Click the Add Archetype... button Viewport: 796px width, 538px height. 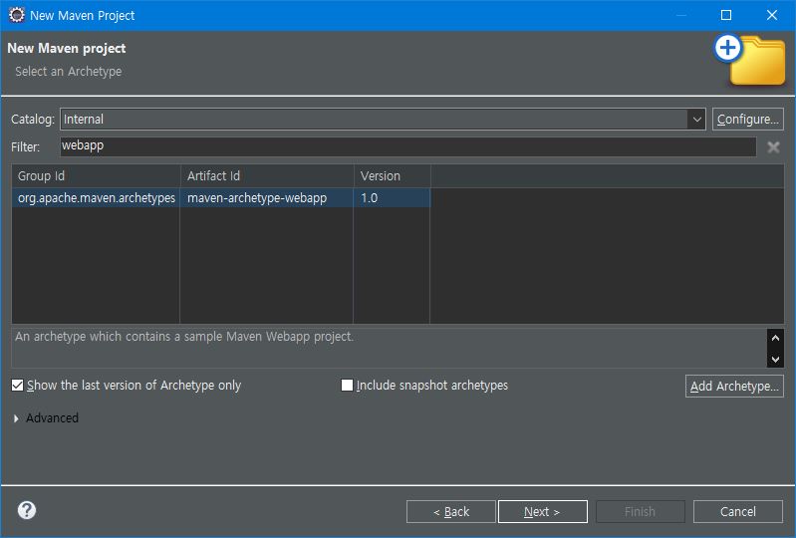734,386
